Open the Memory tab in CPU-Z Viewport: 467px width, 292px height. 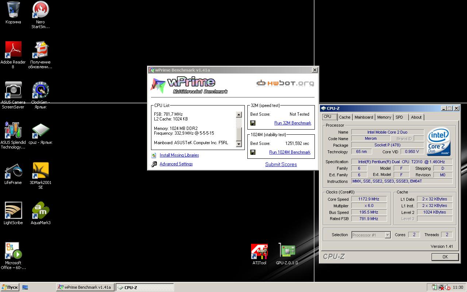[384, 117]
